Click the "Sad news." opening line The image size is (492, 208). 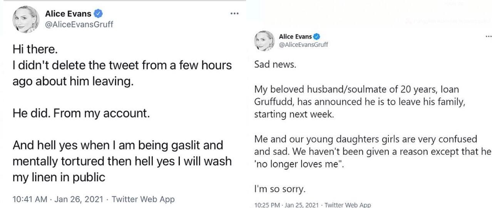[275, 64]
